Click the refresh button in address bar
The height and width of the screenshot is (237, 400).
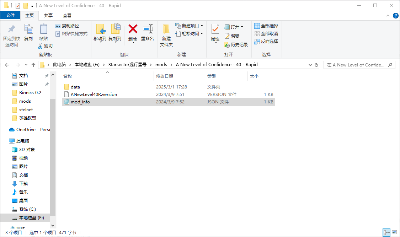[316, 65]
